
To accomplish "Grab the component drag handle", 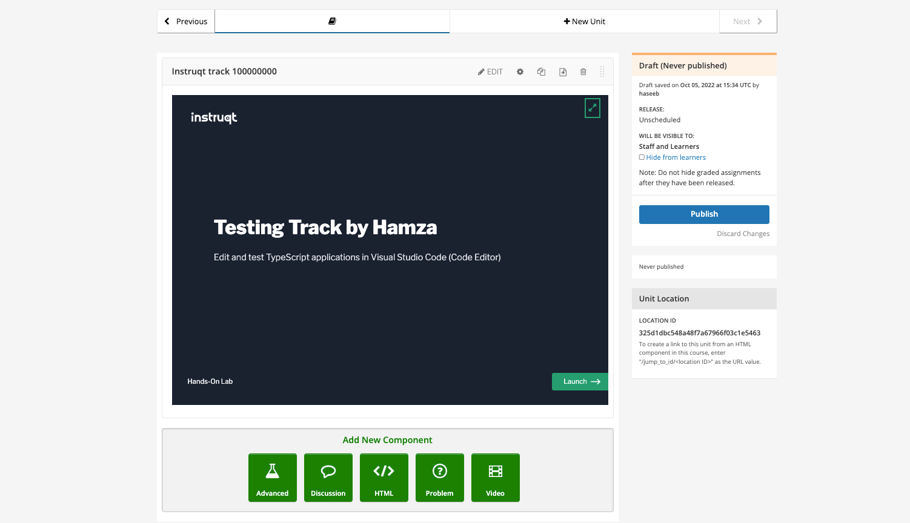I will 602,71.
